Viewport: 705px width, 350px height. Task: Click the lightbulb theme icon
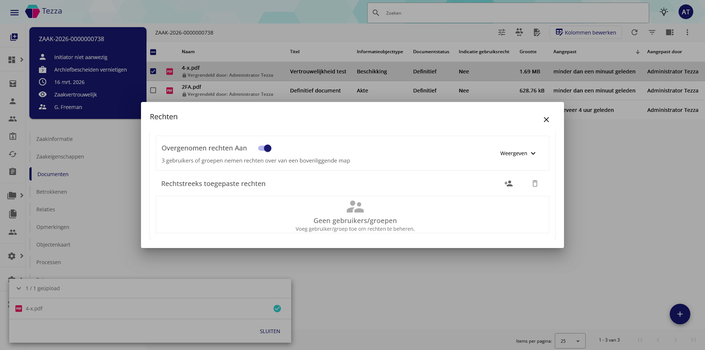664,12
